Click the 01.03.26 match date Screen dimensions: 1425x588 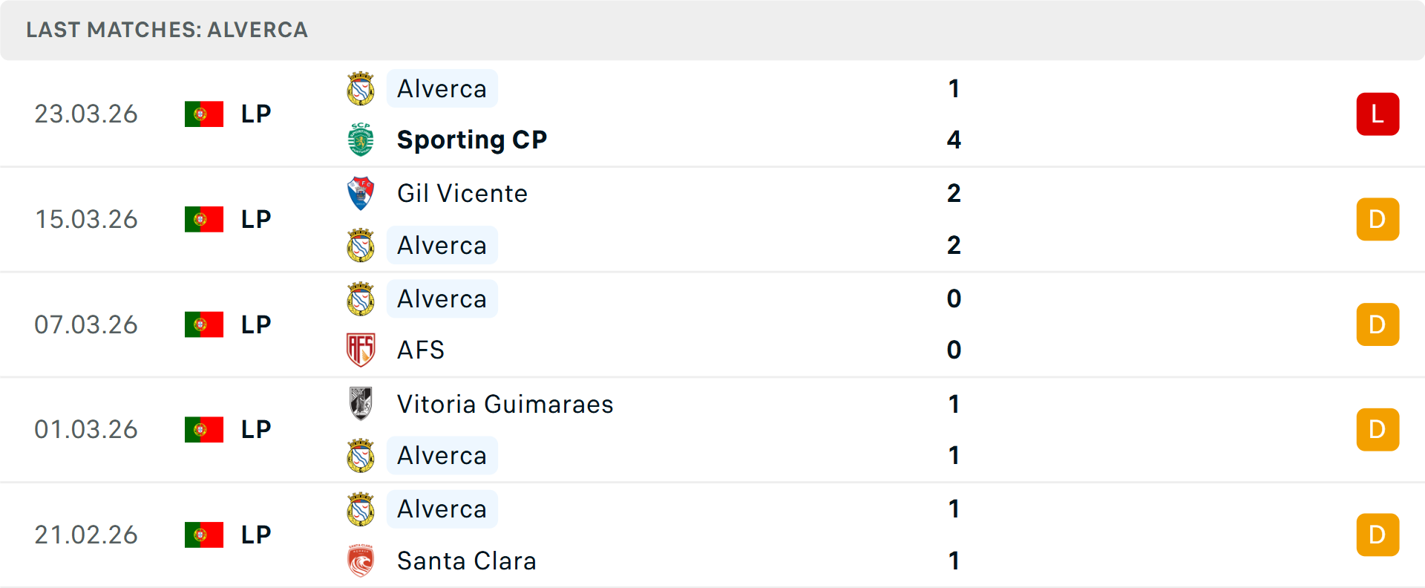86,430
